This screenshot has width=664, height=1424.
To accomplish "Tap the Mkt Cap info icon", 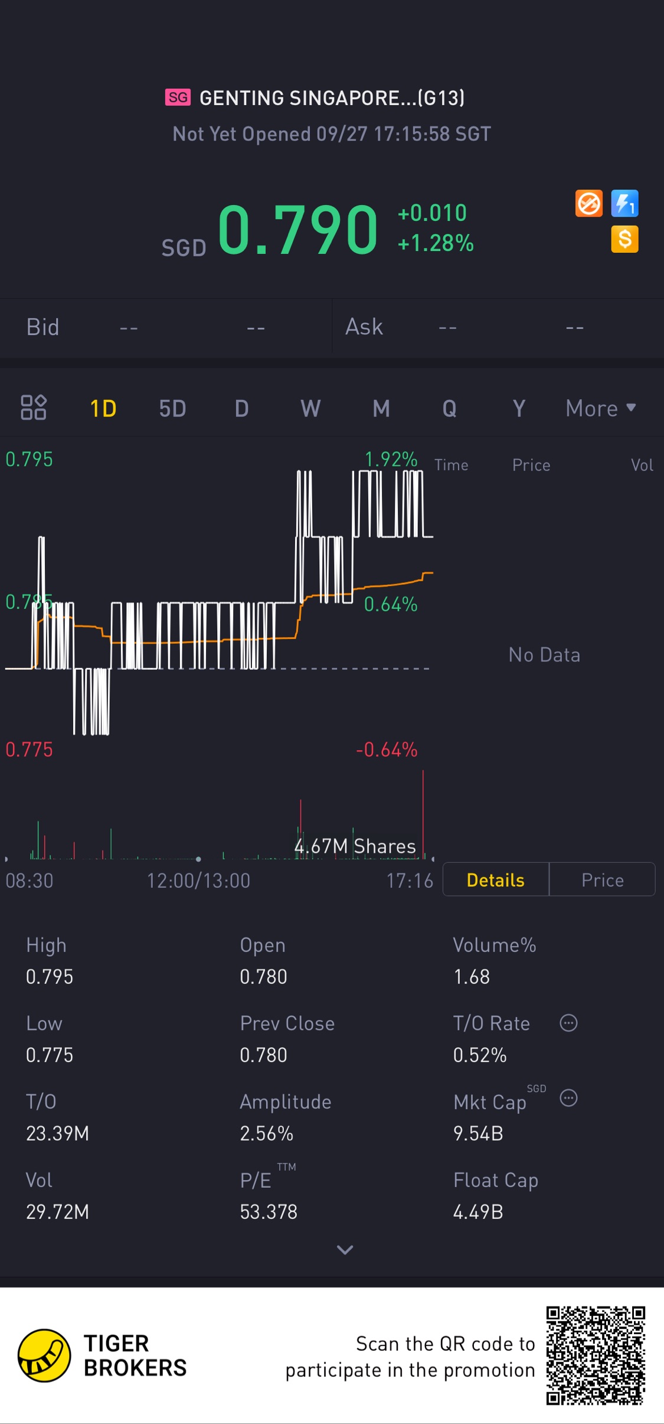I will 568,1098.
